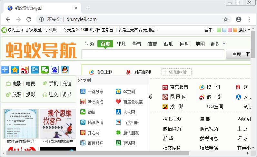Choose 微信 in the share popup

[88, 112]
